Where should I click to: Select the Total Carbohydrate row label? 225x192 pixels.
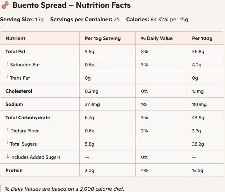[x=28, y=118]
